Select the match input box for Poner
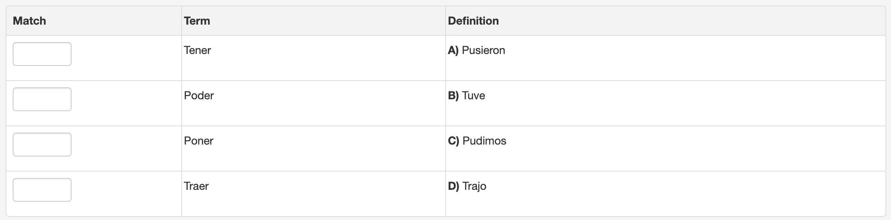This screenshot has width=891, height=220. [x=42, y=145]
